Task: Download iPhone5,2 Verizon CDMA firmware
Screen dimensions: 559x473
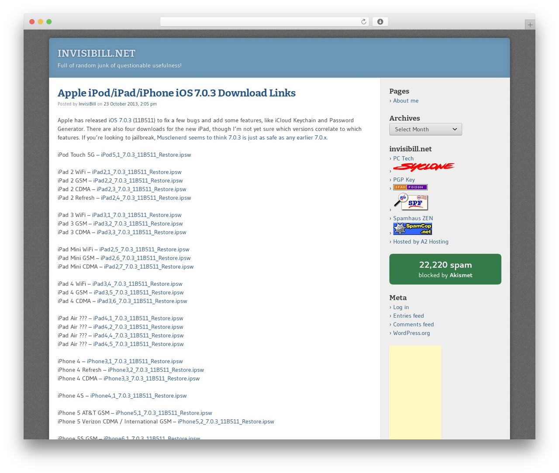Action: (226, 422)
